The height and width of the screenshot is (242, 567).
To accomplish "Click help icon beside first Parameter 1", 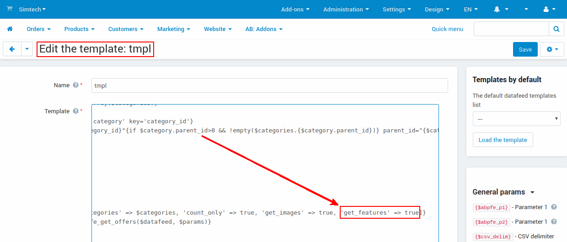I will pos(554,207).
